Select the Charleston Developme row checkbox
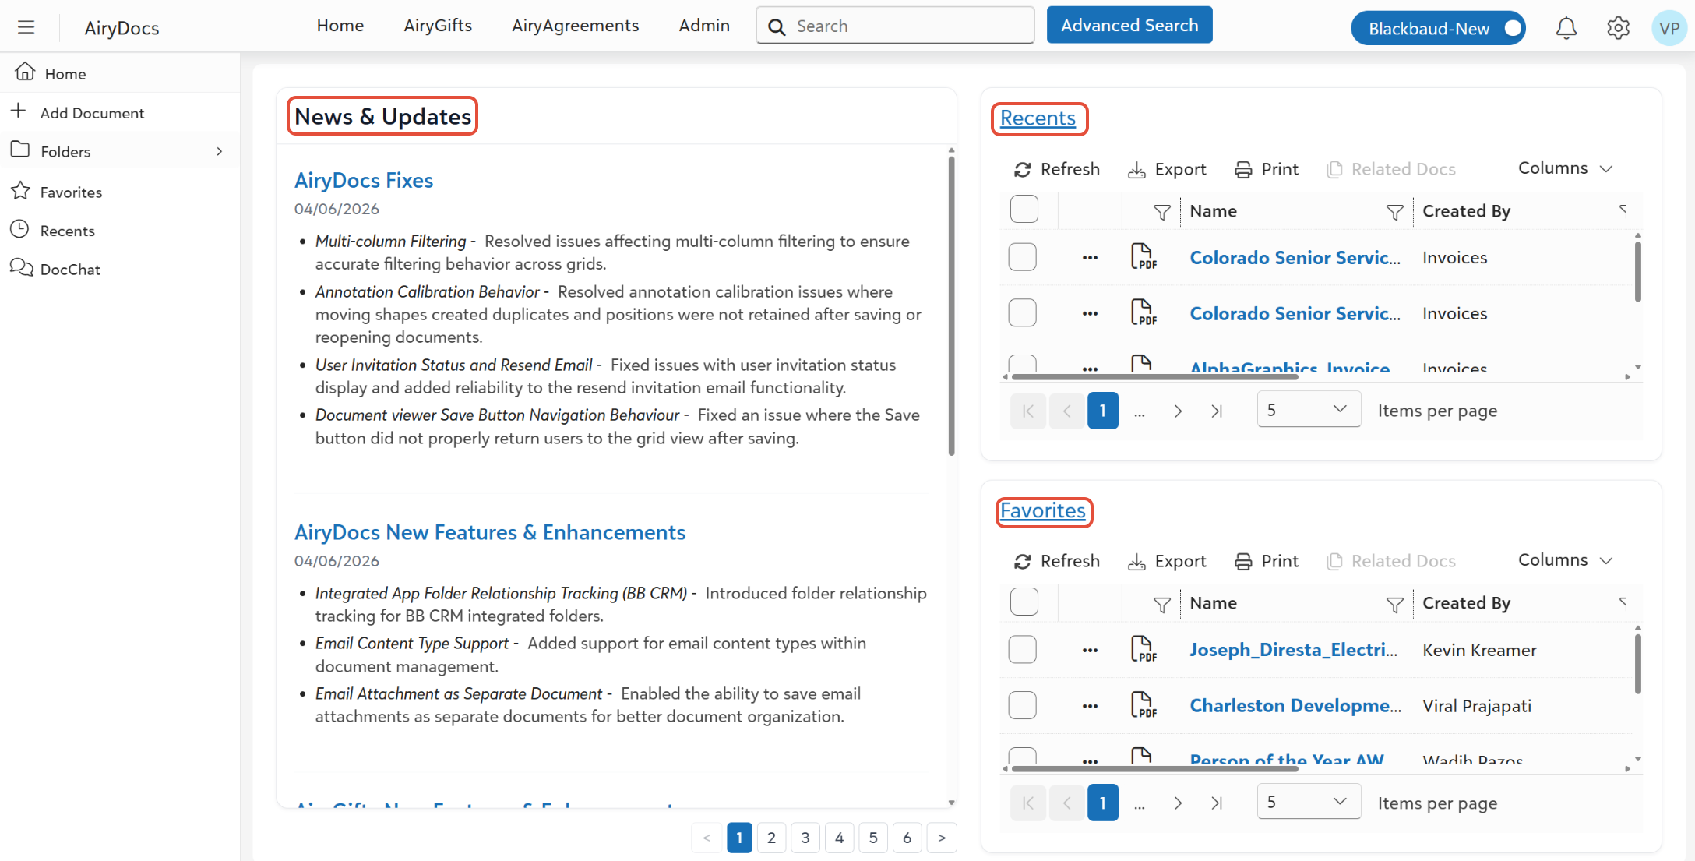The height and width of the screenshot is (861, 1695). pyautogui.click(x=1022, y=706)
